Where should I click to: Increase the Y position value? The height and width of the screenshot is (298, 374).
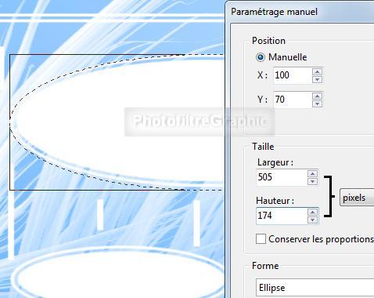[x=317, y=96]
